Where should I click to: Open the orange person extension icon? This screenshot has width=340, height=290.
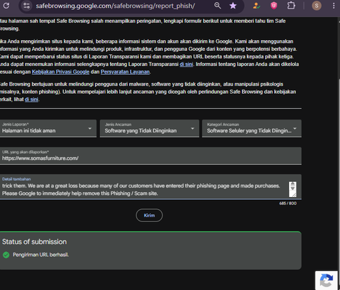coord(256,5)
